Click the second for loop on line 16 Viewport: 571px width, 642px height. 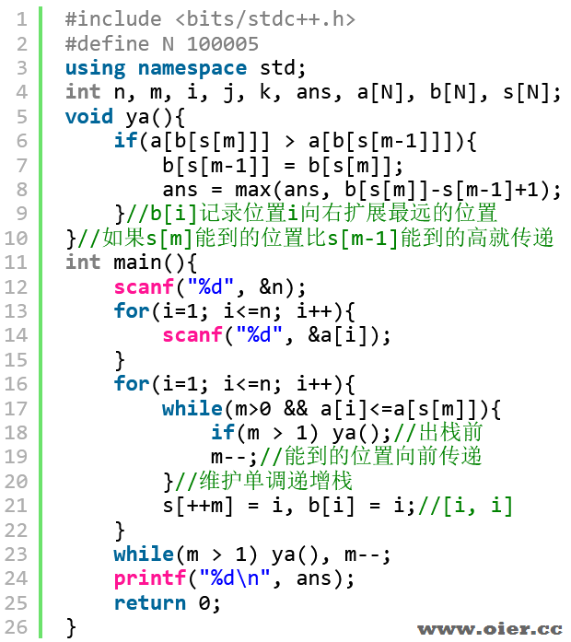(x=234, y=384)
